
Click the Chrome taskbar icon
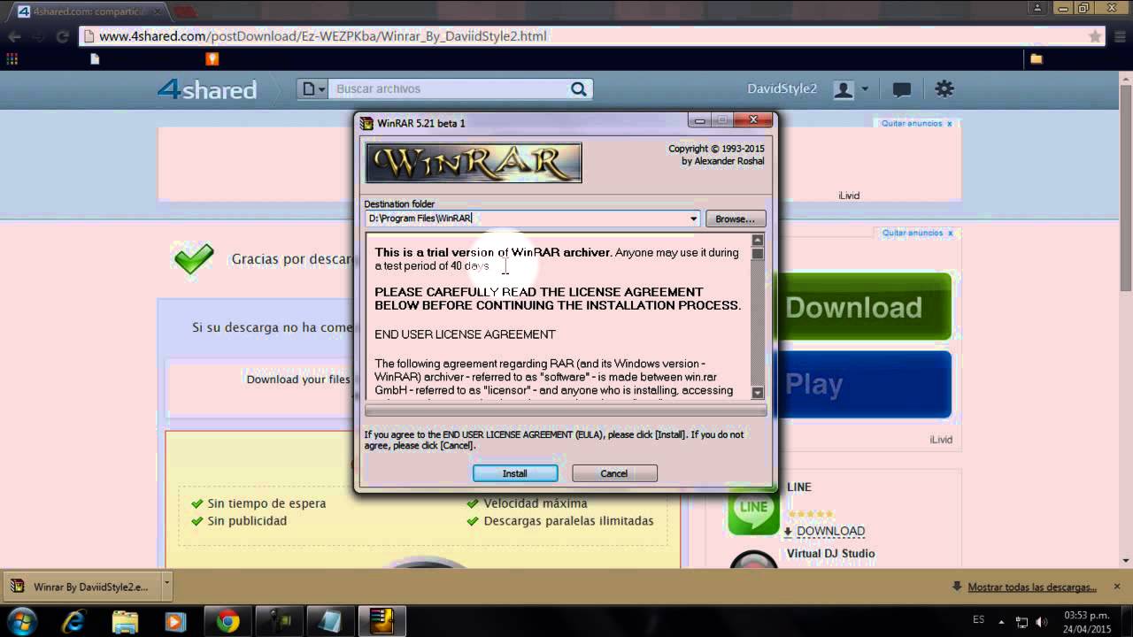[228, 621]
